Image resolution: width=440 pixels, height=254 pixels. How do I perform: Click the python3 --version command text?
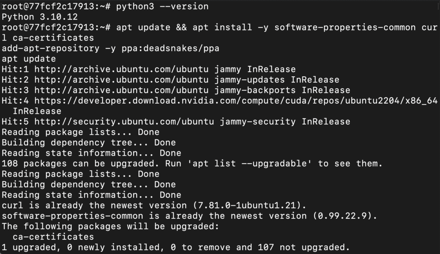point(162,6)
